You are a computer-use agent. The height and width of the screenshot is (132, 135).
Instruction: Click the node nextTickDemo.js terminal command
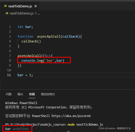(x=85, y=124)
